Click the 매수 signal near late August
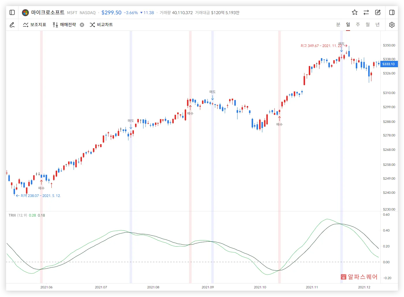 click(x=190, y=113)
